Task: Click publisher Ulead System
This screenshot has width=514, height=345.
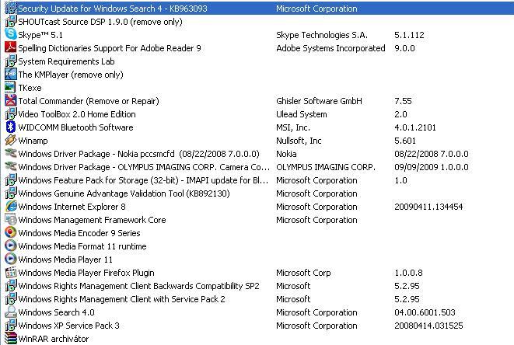Action: [x=301, y=114]
